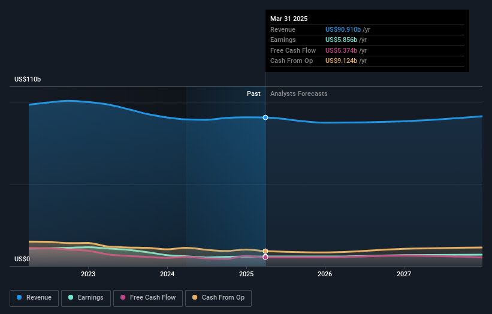Click the Cash From Op label in tooltip
Image resolution: width=492 pixels, height=314 pixels.
tap(291, 61)
